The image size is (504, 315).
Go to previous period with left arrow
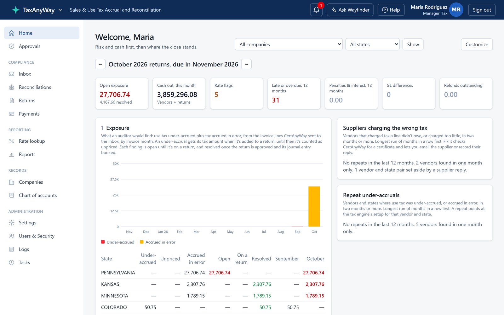100,64
